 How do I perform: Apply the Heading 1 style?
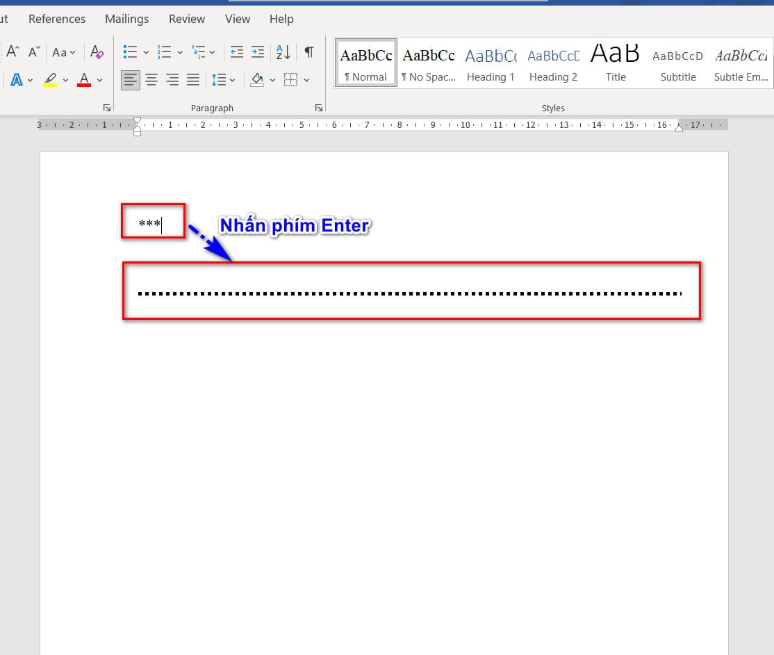coord(491,63)
